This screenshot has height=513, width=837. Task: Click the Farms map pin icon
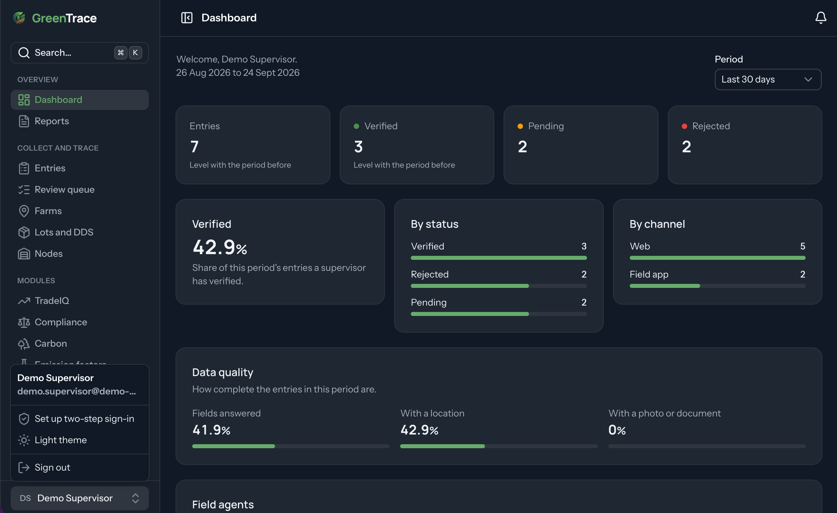pyautogui.click(x=24, y=211)
